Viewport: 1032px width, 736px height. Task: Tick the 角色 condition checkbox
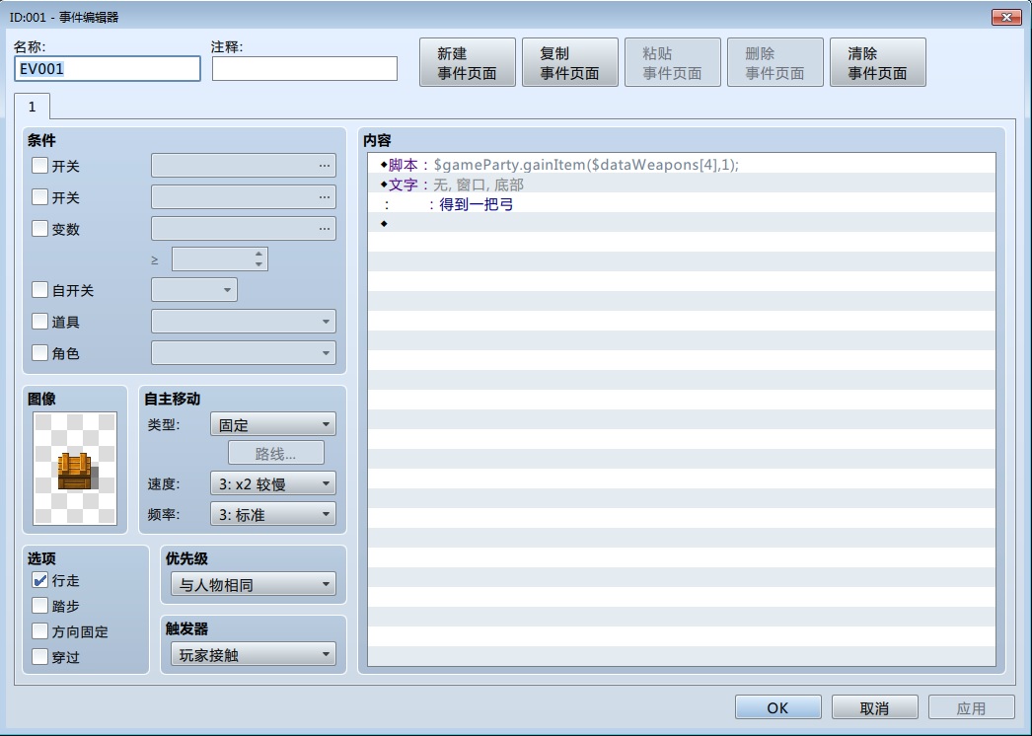click(40, 353)
